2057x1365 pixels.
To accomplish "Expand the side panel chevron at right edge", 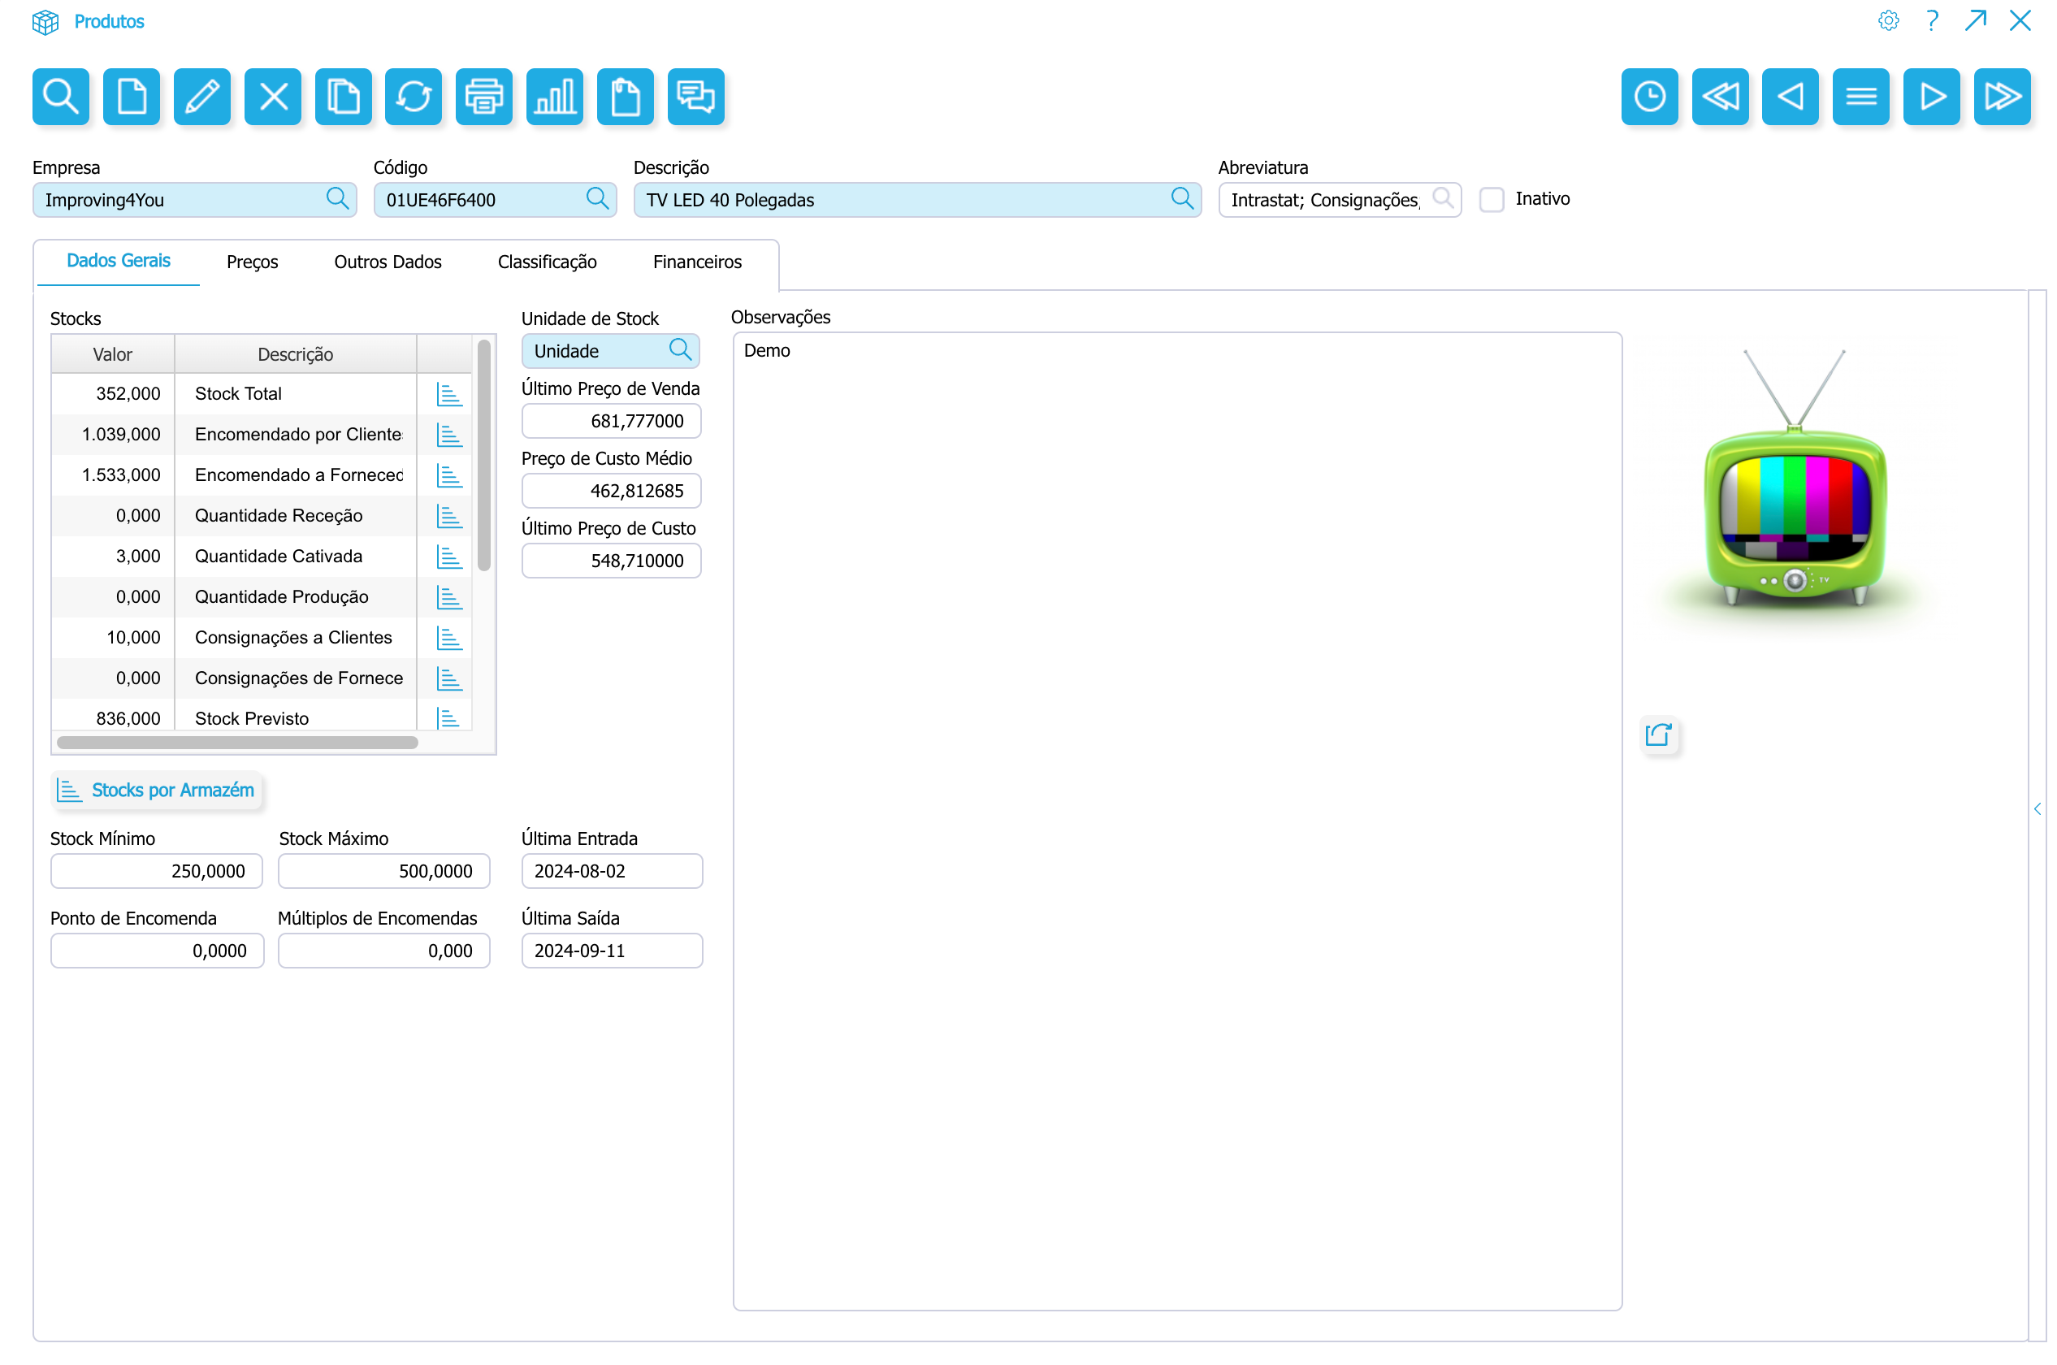I will click(x=2036, y=808).
